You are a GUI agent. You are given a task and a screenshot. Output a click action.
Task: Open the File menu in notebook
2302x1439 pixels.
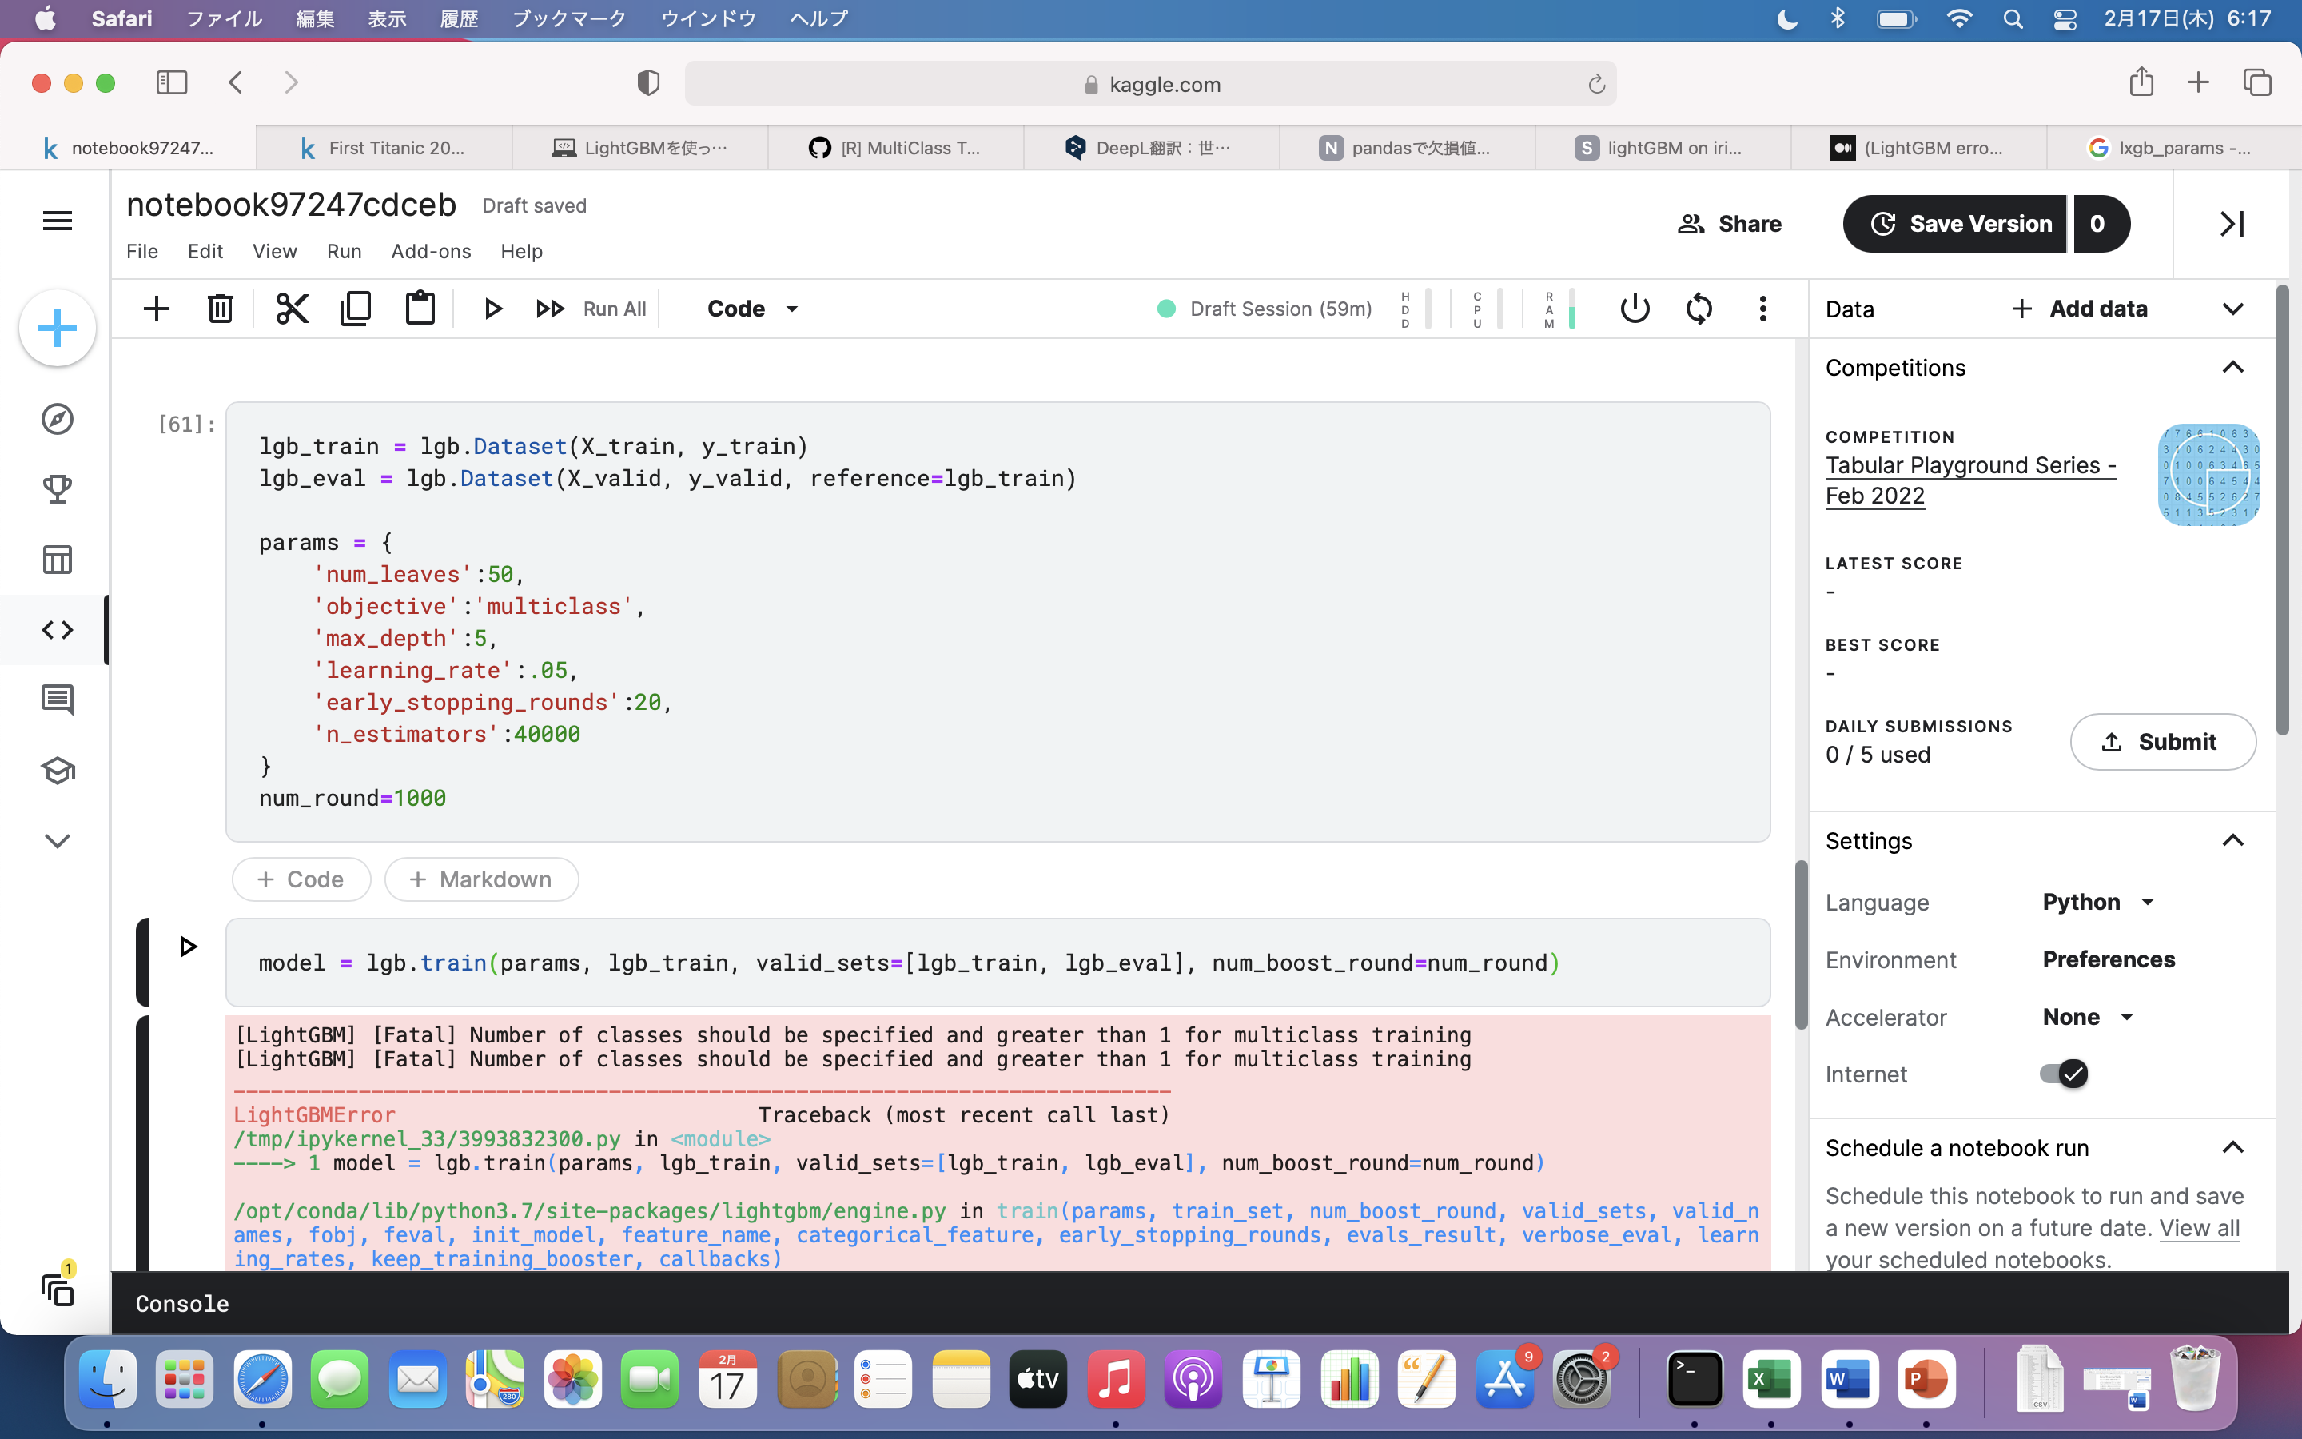click(x=141, y=251)
